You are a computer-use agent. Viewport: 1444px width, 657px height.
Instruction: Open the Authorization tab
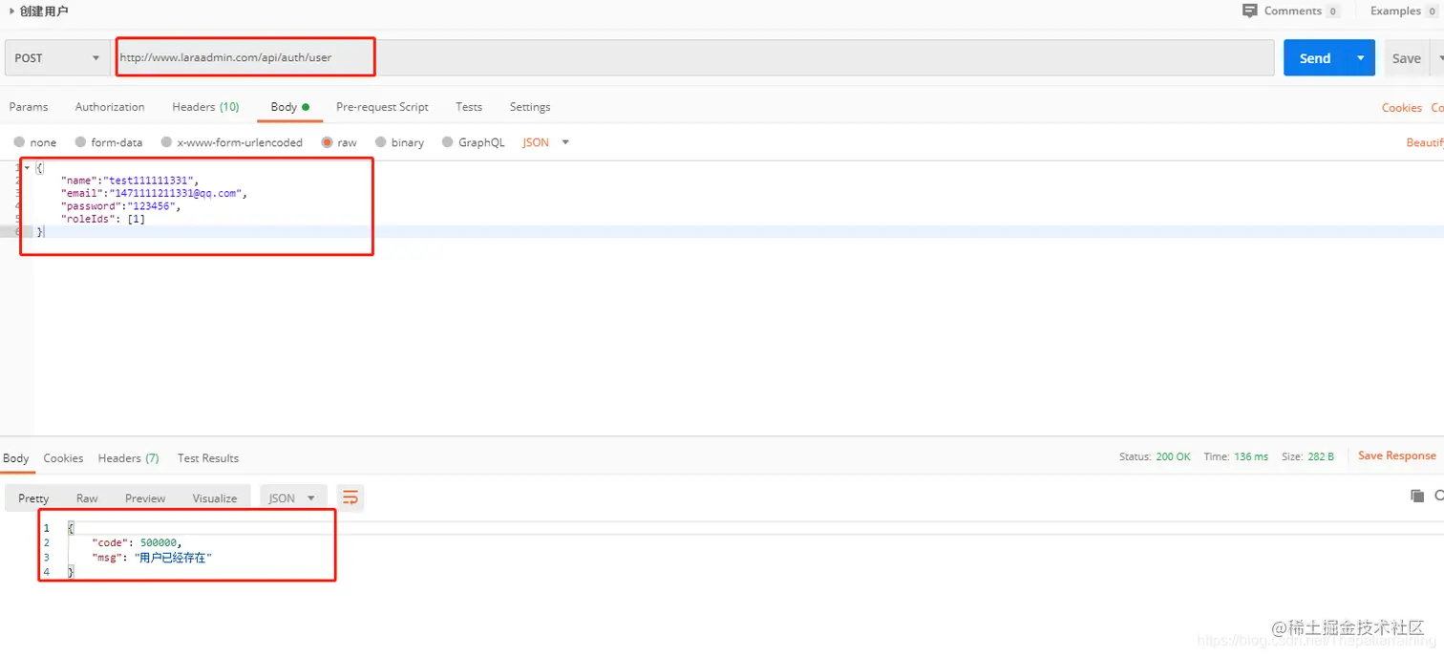pos(110,107)
